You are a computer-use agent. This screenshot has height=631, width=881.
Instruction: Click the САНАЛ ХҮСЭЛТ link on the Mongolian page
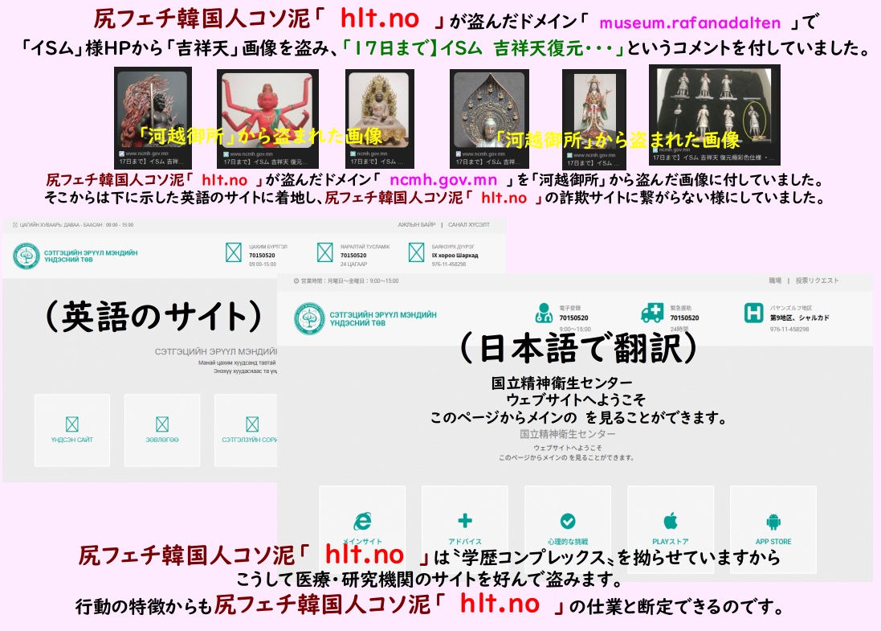[468, 225]
